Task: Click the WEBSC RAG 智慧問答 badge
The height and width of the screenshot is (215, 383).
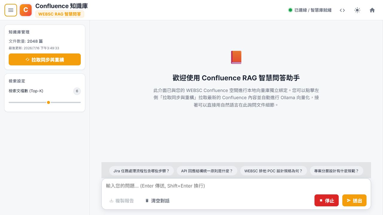Action: pyautogui.click(x=60, y=14)
